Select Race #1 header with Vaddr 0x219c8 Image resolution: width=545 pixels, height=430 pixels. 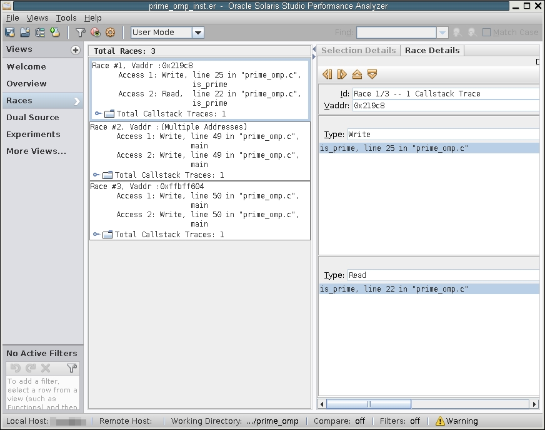[142, 66]
